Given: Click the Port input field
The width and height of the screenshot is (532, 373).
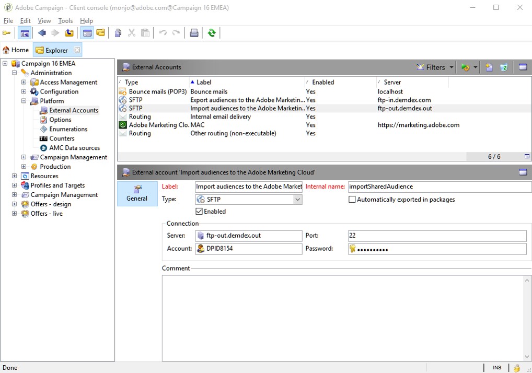Looking at the screenshot, I should pos(437,235).
